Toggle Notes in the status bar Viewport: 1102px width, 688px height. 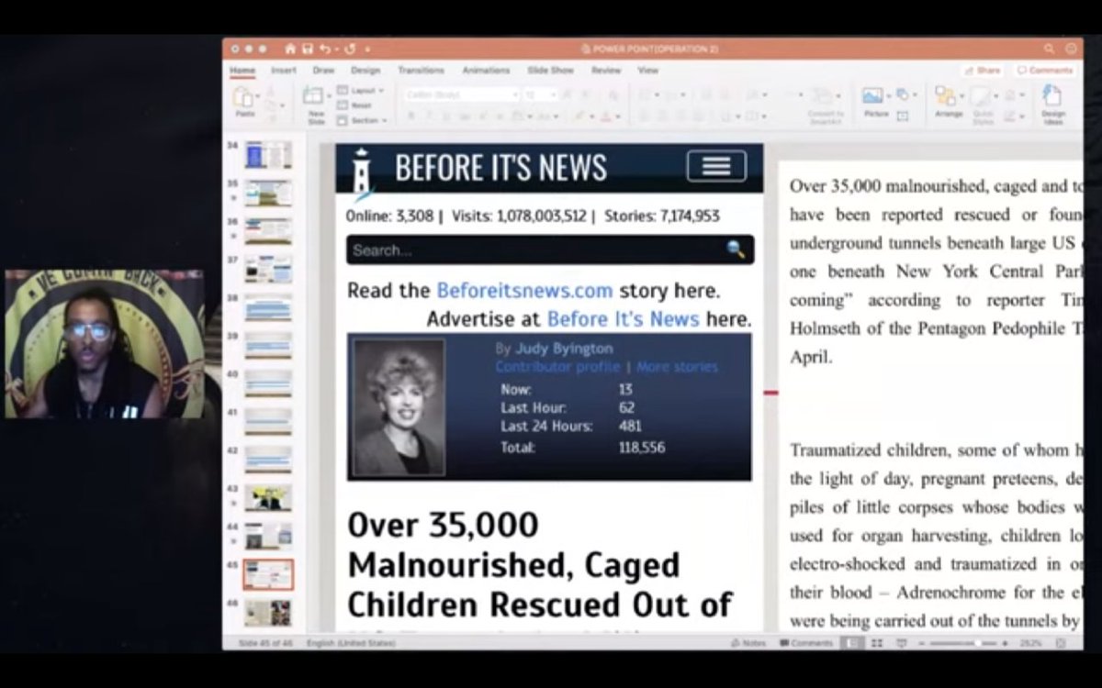[x=748, y=643]
